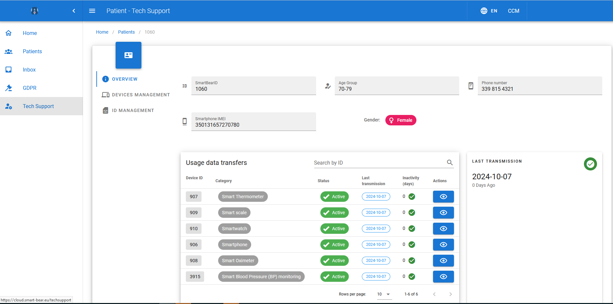Click the Smartwatch category chip
This screenshot has height=304, width=613.
pos(234,229)
